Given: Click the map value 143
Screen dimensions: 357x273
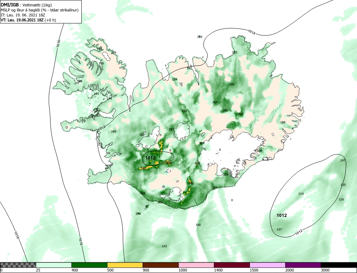Looking at the screenshot, I should pyautogui.click(x=164, y=246).
